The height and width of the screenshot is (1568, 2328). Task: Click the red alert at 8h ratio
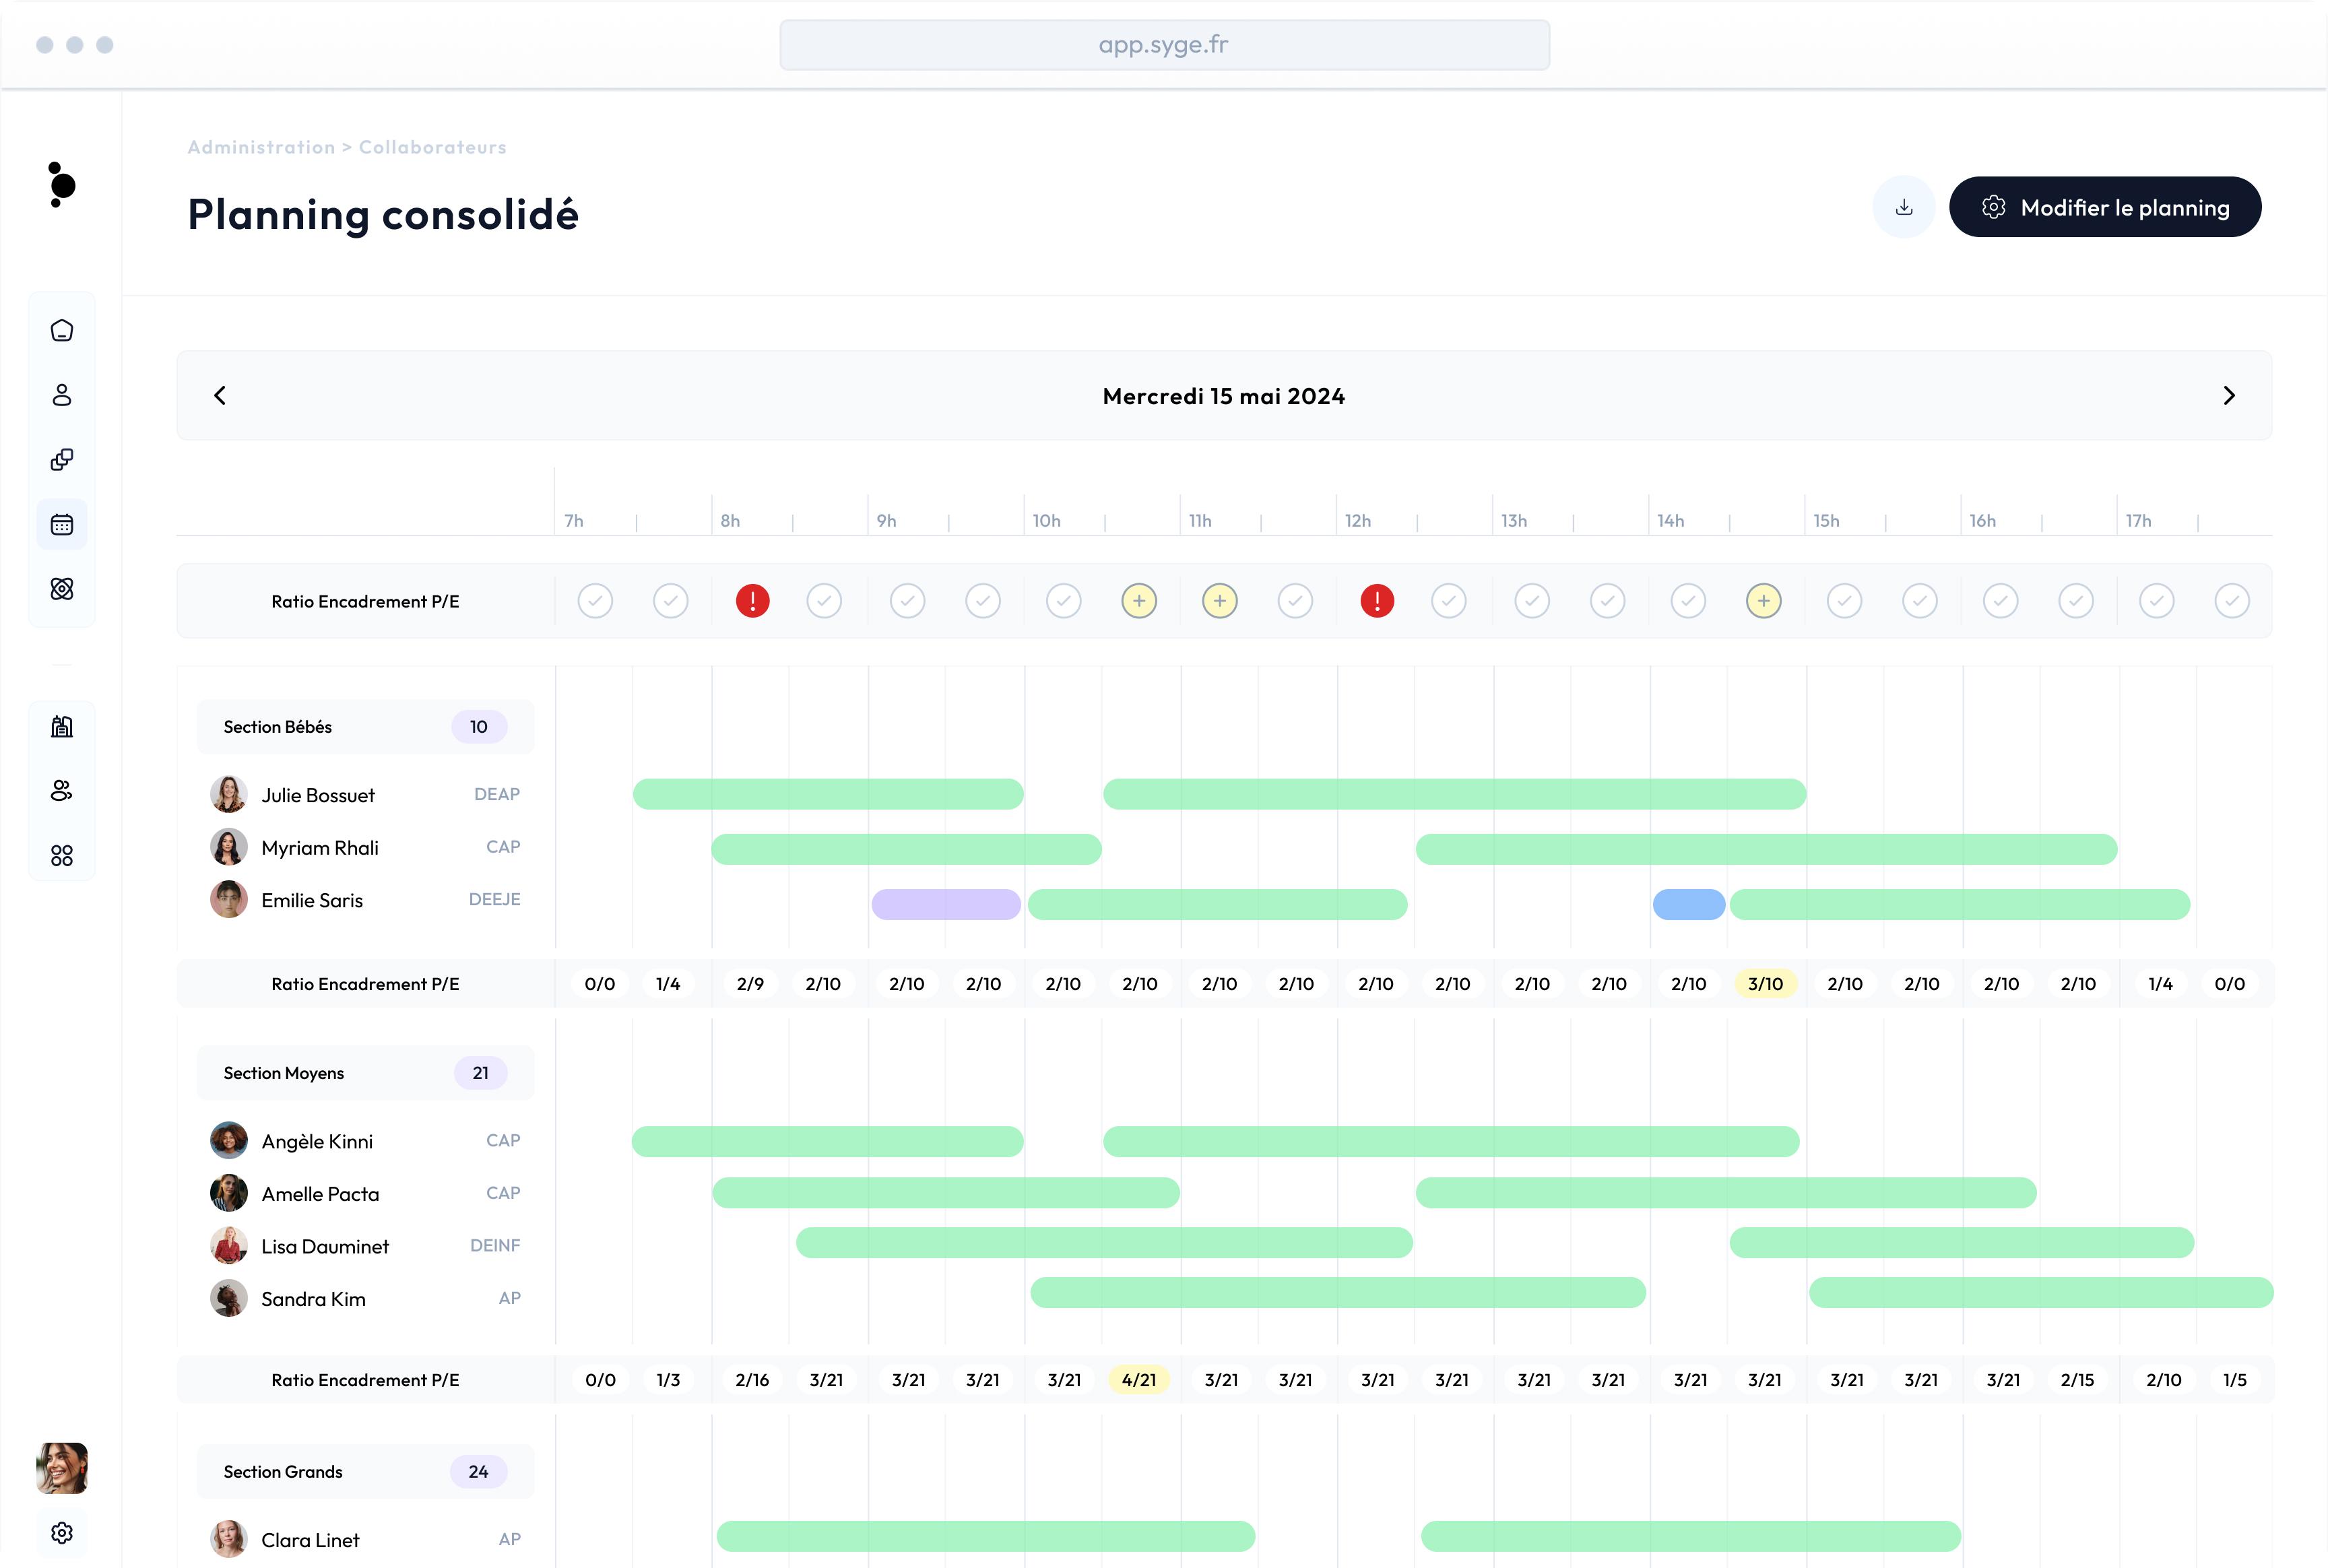point(752,601)
